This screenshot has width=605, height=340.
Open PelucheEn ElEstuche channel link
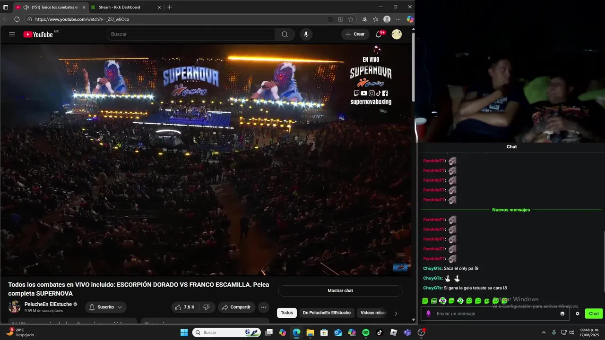[x=48, y=304]
